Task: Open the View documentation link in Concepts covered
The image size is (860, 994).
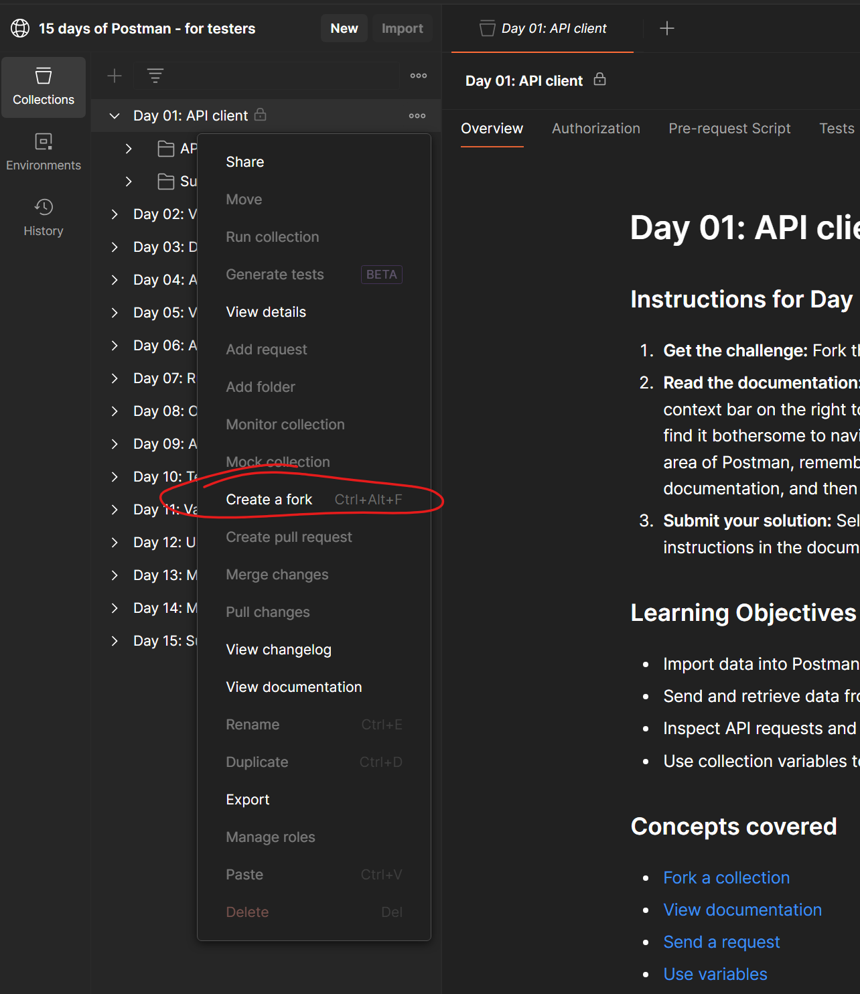Action: coord(743,910)
